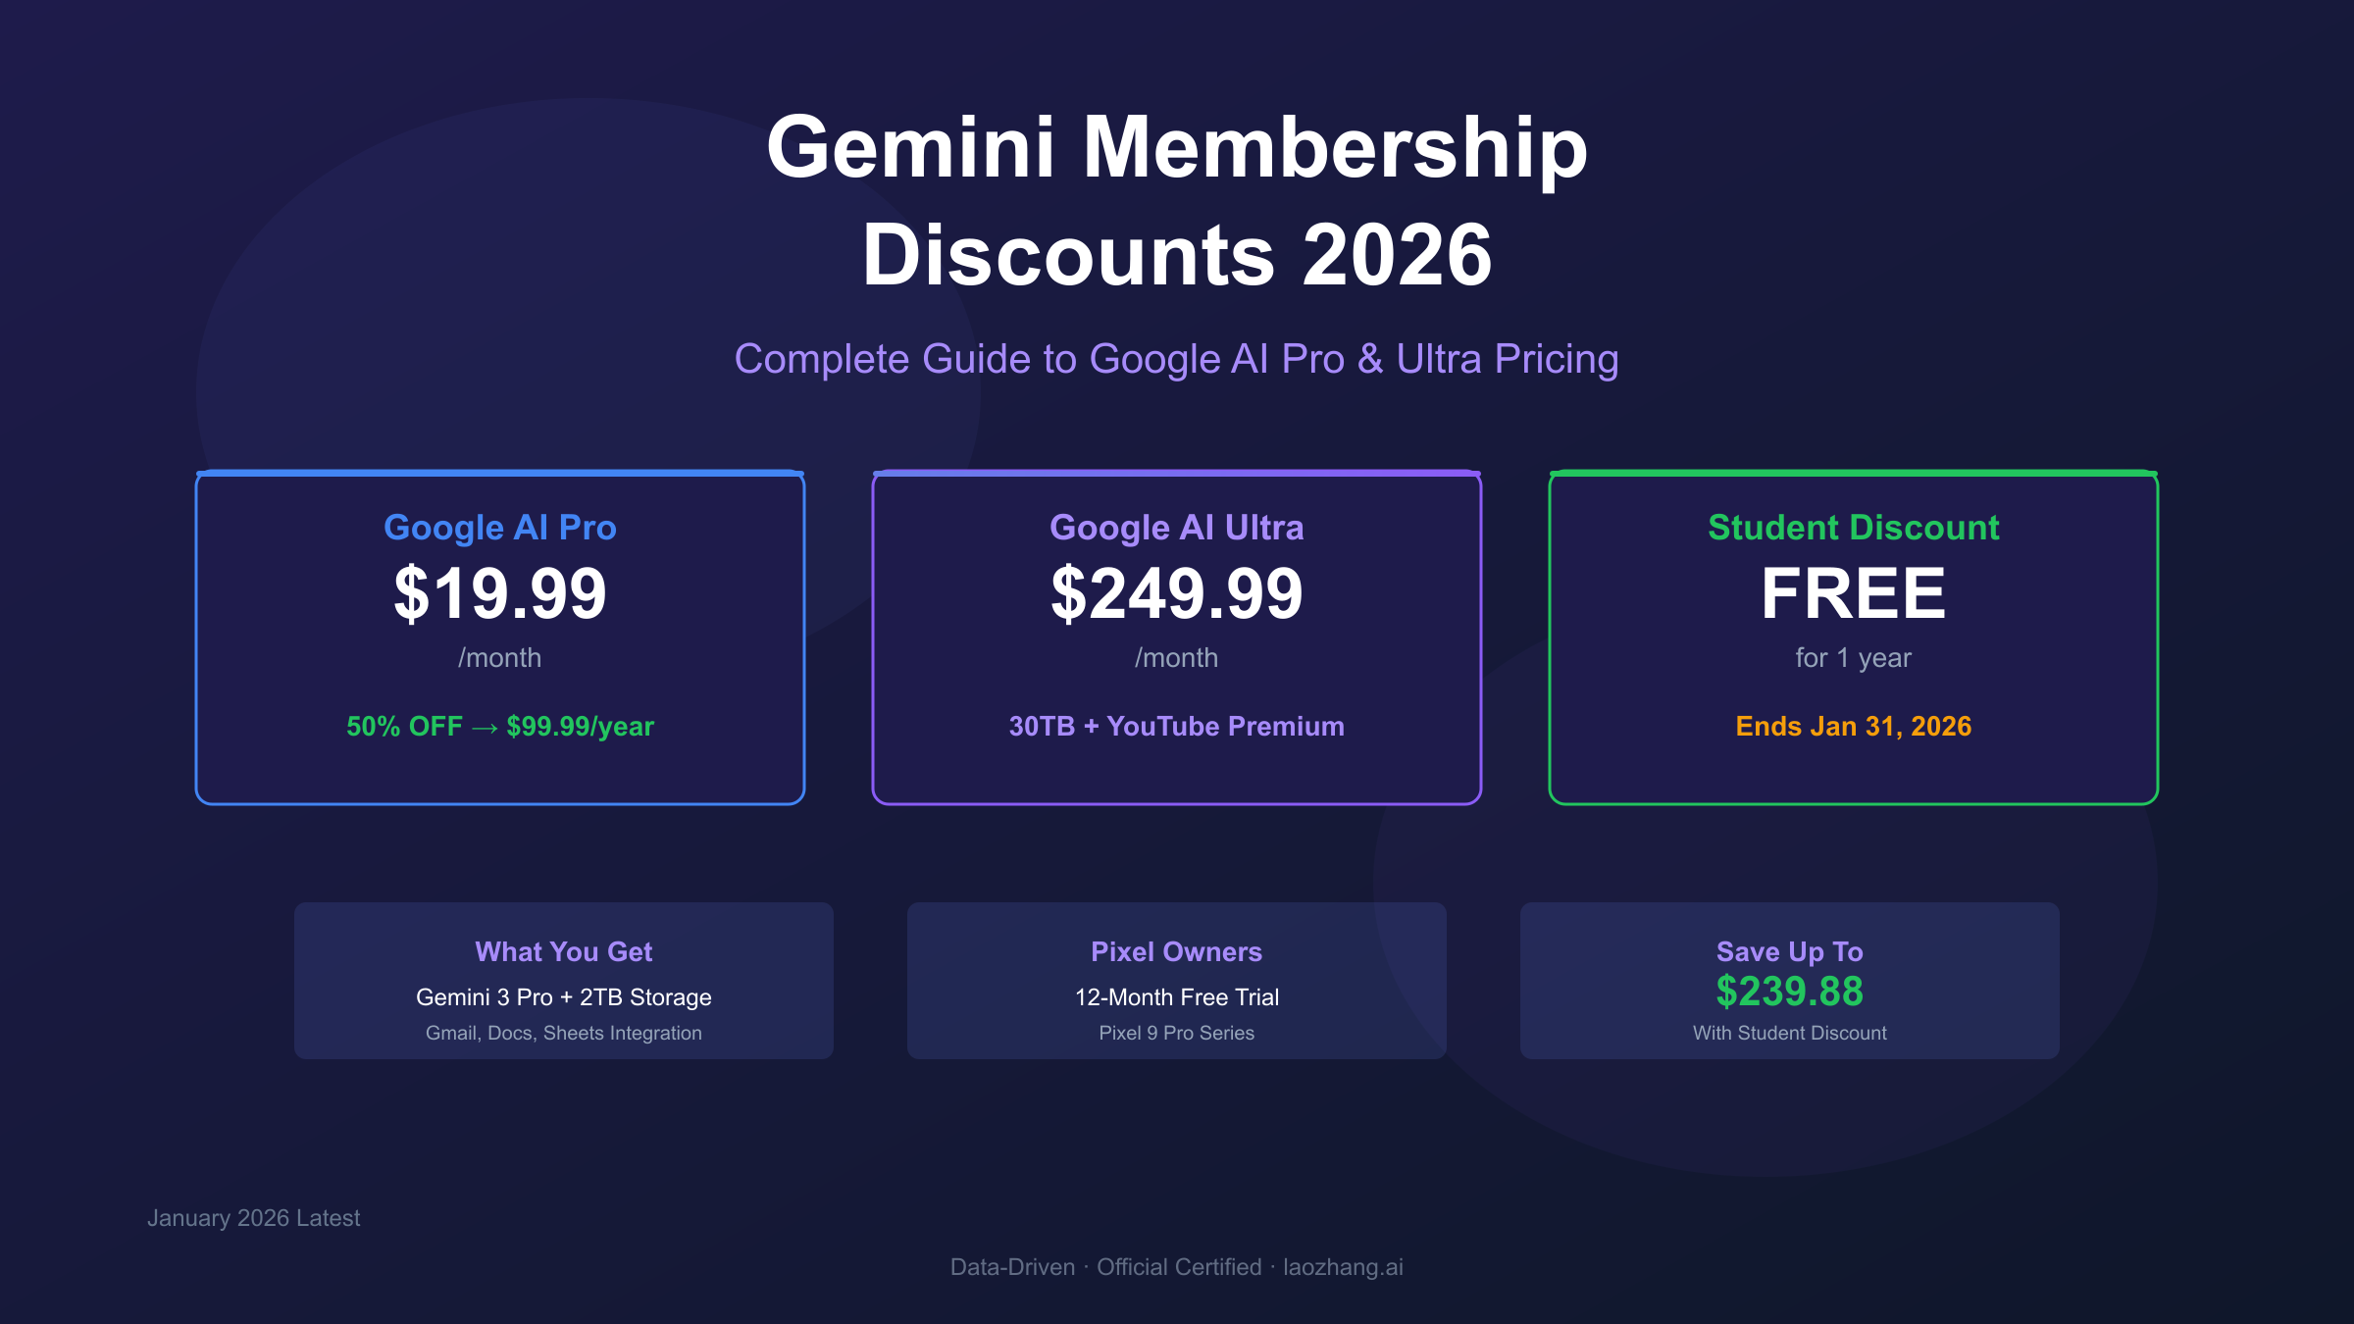
Task: Select the Google AI Pro card heading
Action: pos(500,528)
